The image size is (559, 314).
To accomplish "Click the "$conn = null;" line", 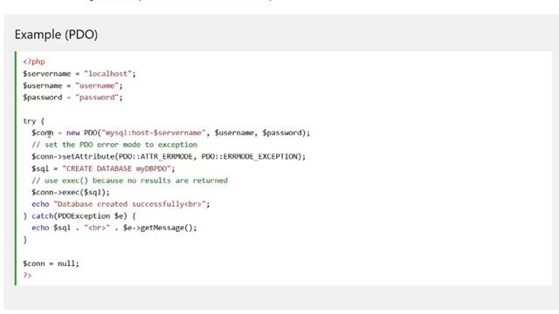I will pos(51,263).
